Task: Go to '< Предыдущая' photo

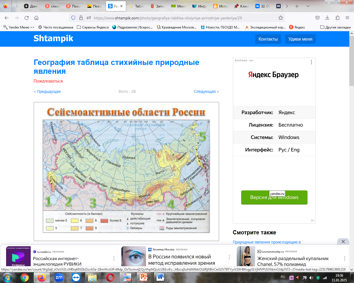Action: coord(47,91)
